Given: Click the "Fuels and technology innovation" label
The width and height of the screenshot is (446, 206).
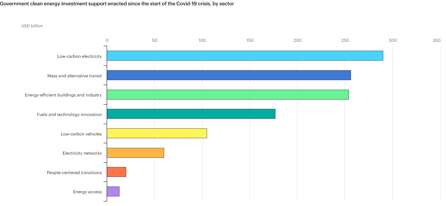Looking at the screenshot, I should (x=69, y=115).
